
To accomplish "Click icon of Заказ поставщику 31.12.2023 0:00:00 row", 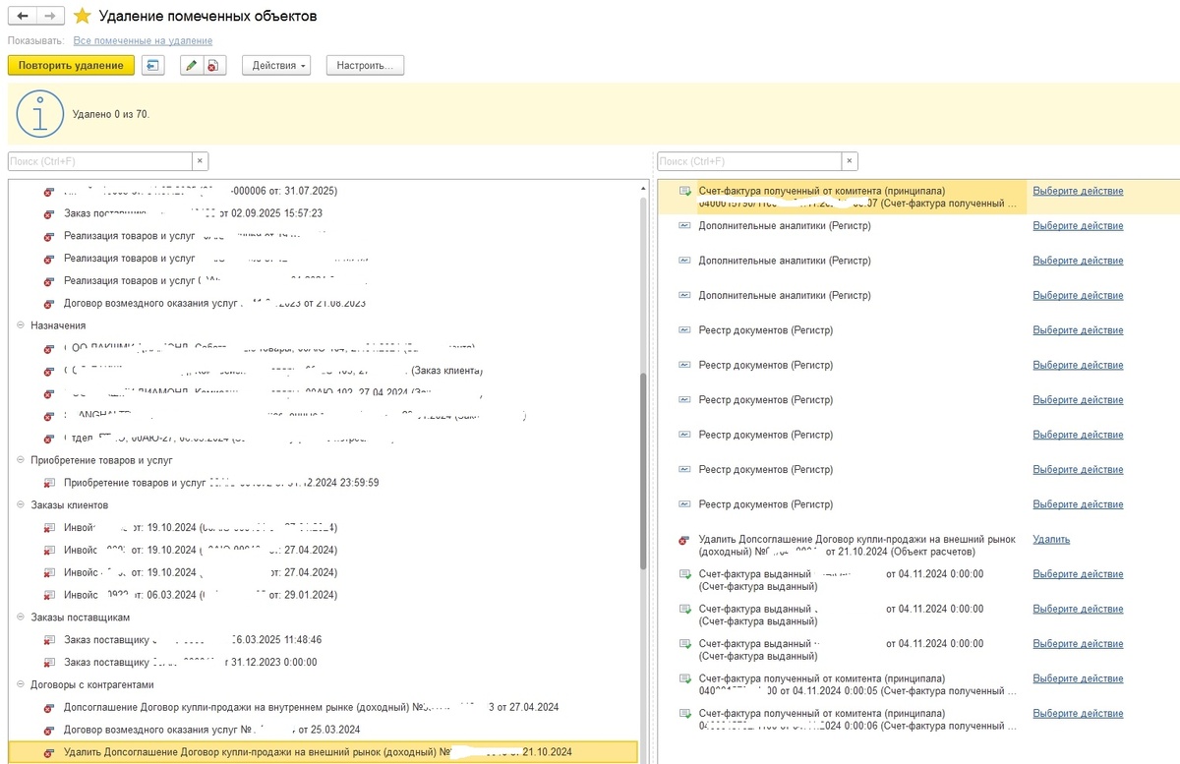I will [49, 663].
